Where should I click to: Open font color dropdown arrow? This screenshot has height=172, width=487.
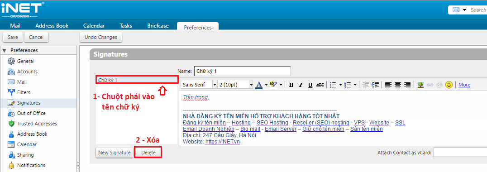coord(266,85)
